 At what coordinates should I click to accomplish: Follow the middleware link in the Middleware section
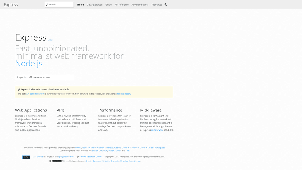tap(157, 130)
